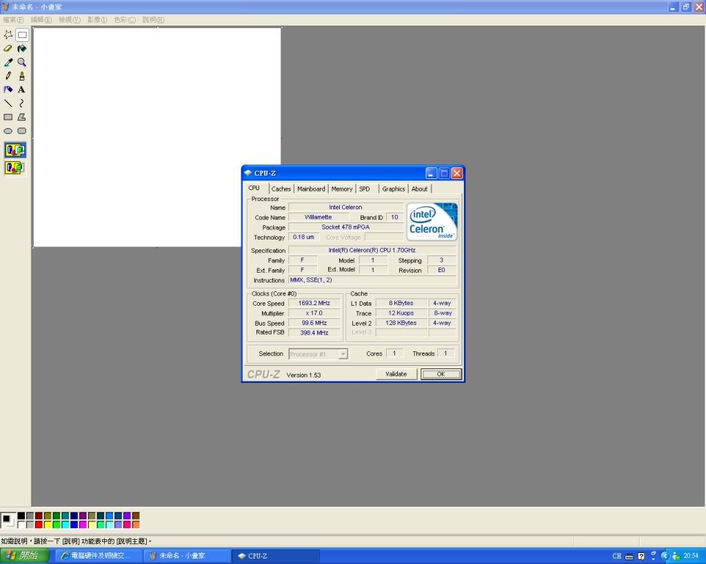Pick the cyan color swatch
The image size is (706, 564).
[65, 525]
